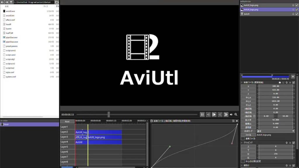This screenshot has height=168, width=299.
Task: Select the AviUtl_logo.png clip on Layer3
Action: tap(105, 137)
